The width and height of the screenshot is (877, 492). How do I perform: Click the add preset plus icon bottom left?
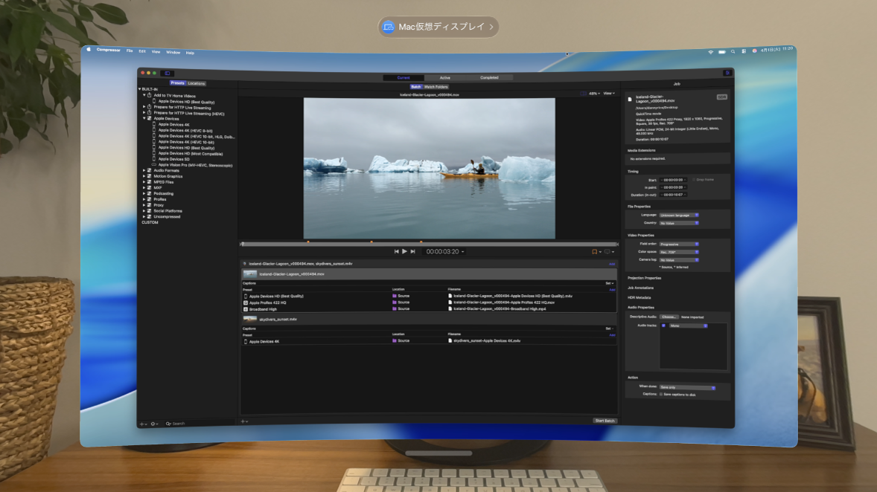[x=142, y=422]
